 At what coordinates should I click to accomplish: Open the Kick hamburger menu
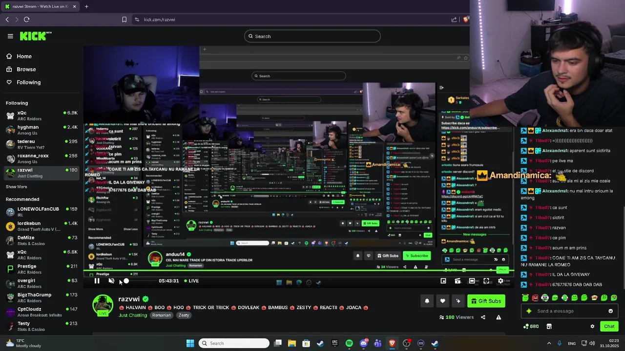(10, 36)
